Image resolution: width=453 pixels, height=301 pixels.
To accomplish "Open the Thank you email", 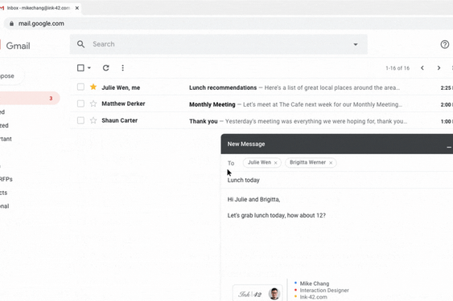I will click(262, 121).
